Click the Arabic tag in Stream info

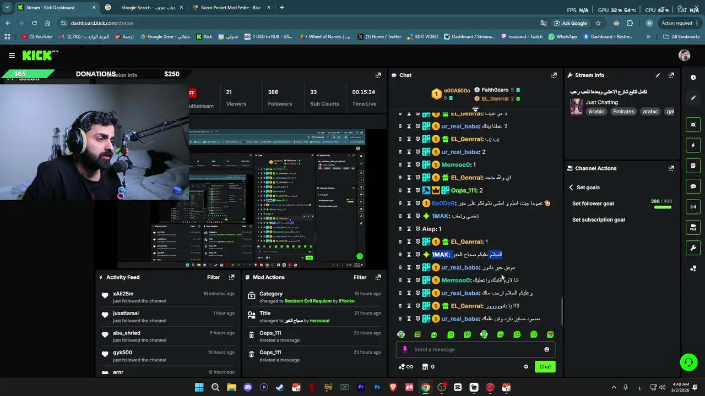pos(596,112)
